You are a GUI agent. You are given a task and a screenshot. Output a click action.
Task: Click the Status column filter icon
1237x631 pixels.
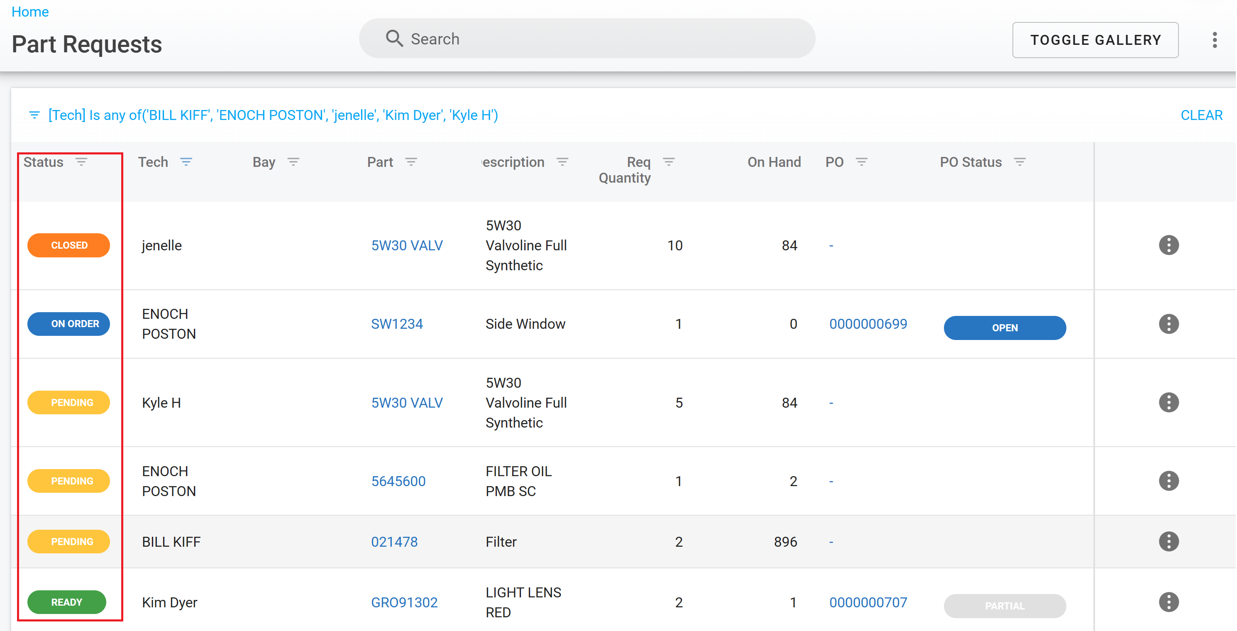pos(81,162)
